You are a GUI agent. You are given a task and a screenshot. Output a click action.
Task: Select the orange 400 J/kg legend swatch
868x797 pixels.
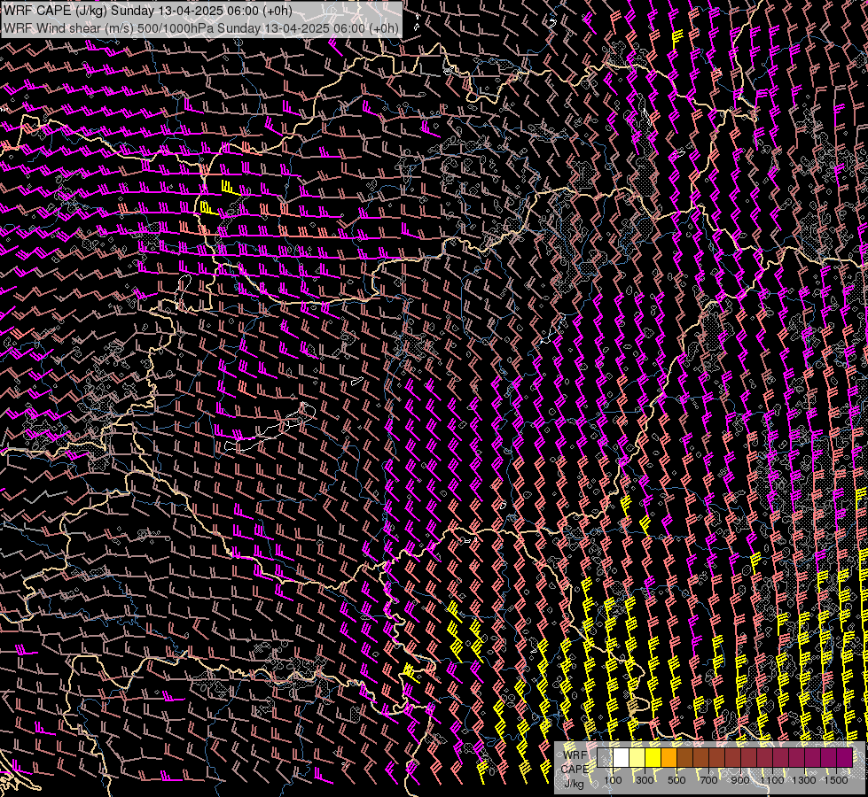pos(669,758)
